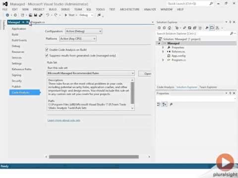Click the Open File toolbar icon
Image resolution: width=238 pixels, height=178 pixels.
30,15
